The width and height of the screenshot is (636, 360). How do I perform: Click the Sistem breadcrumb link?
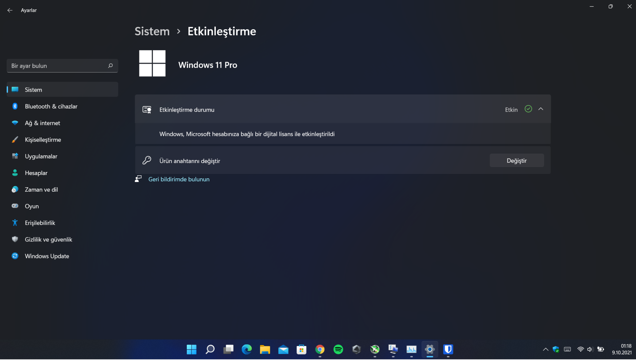[x=152, y=31]
